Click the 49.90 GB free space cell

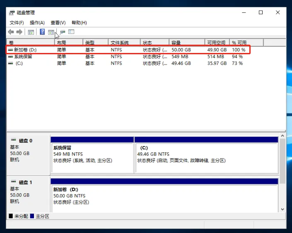pyautogui.click(x=217, y=50)
